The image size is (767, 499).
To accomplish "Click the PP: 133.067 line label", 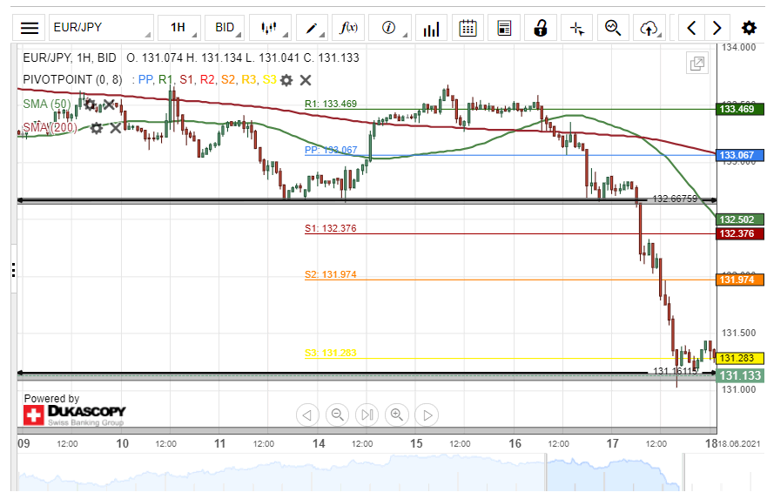I will tap(331, 150).
